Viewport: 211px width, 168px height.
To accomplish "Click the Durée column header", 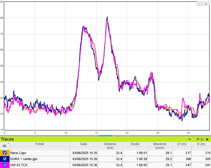I will [135, 144].
